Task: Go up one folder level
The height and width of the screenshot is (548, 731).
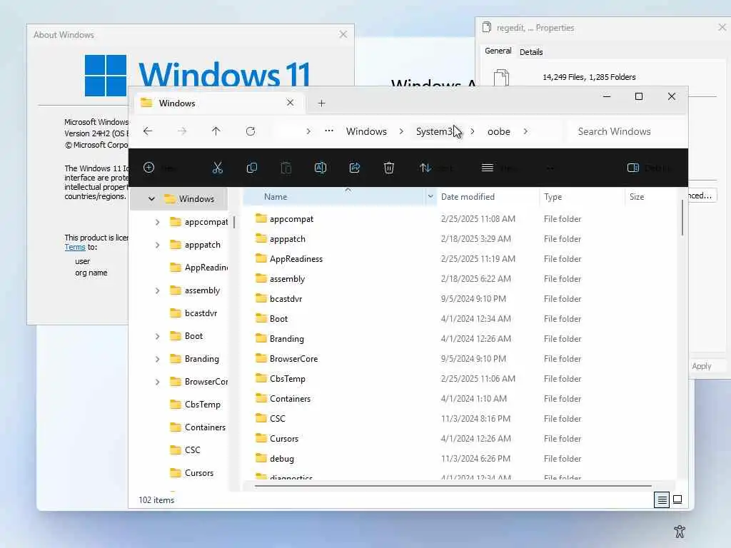Action: tap(216, 131)
